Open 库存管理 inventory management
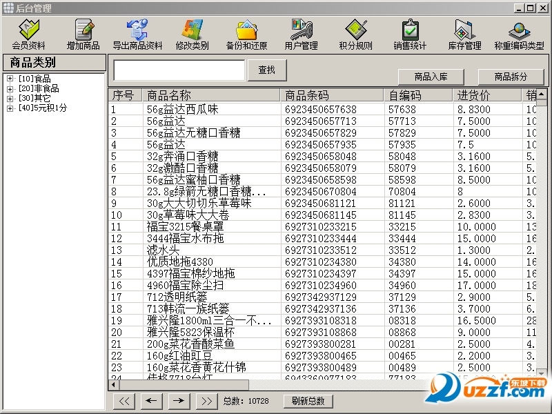 click(464, 34)
